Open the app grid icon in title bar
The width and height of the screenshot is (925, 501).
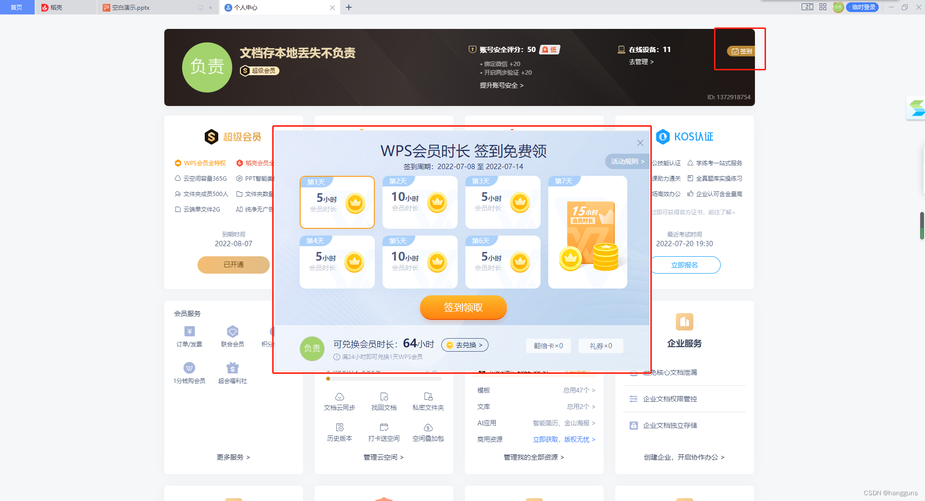pos(823,7)
